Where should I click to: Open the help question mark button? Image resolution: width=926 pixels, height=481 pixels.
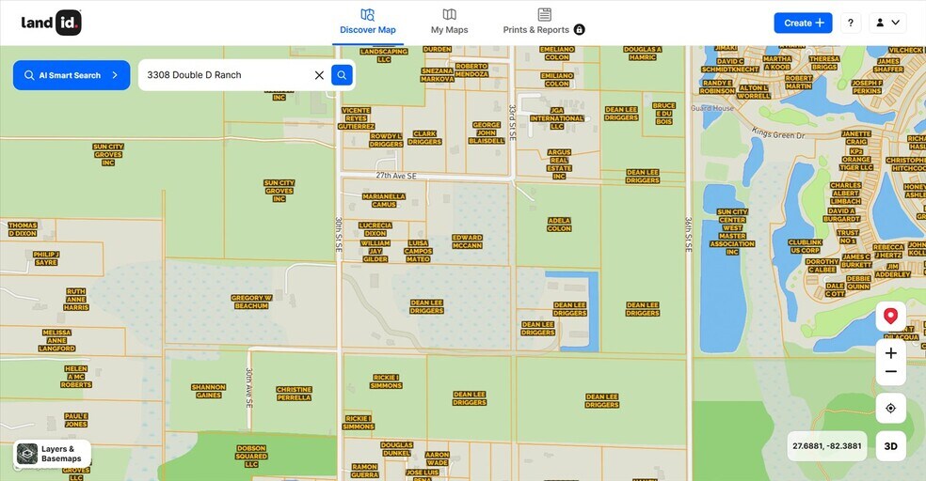pos(851,23)
